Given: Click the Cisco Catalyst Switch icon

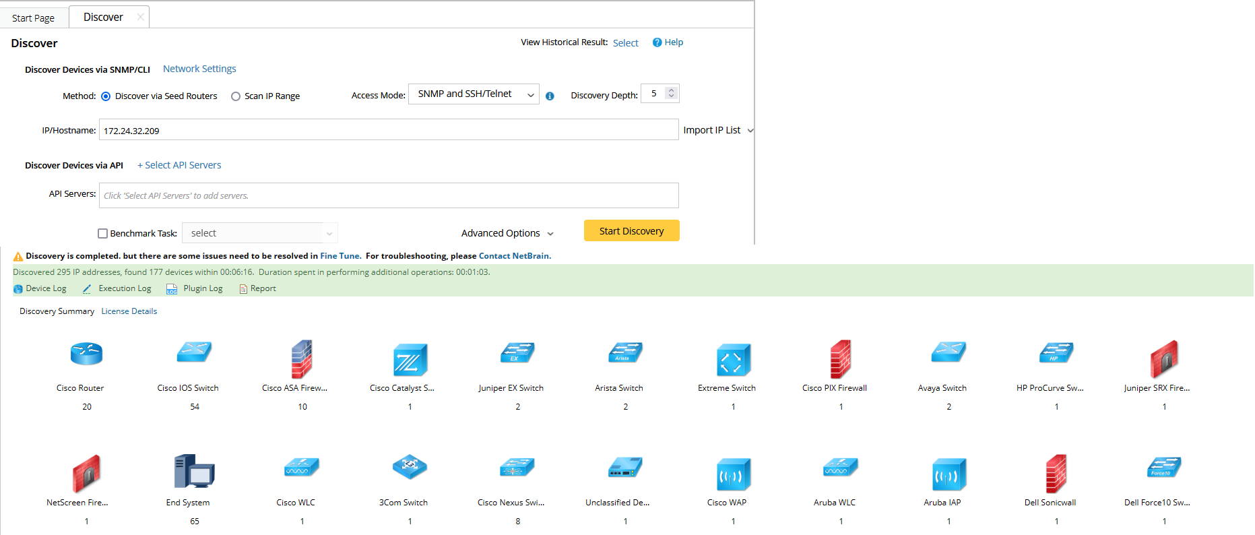Looking at the screenshot, I should [410, 360].
